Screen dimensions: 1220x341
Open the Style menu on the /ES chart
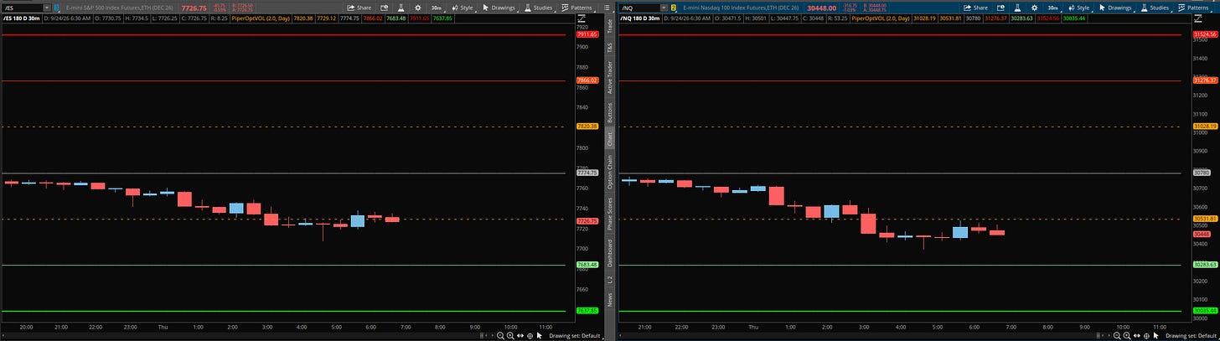[x=462, y=7]
